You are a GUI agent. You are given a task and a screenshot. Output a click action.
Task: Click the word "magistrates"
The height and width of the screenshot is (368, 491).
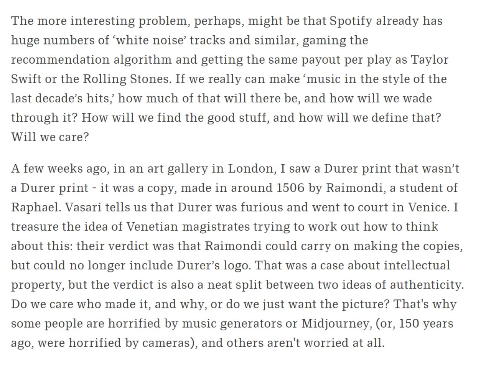(216, 227)
